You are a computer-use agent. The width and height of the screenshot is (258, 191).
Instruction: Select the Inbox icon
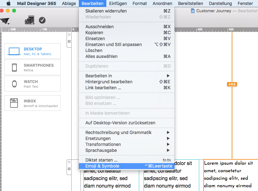tap(14, 103)
